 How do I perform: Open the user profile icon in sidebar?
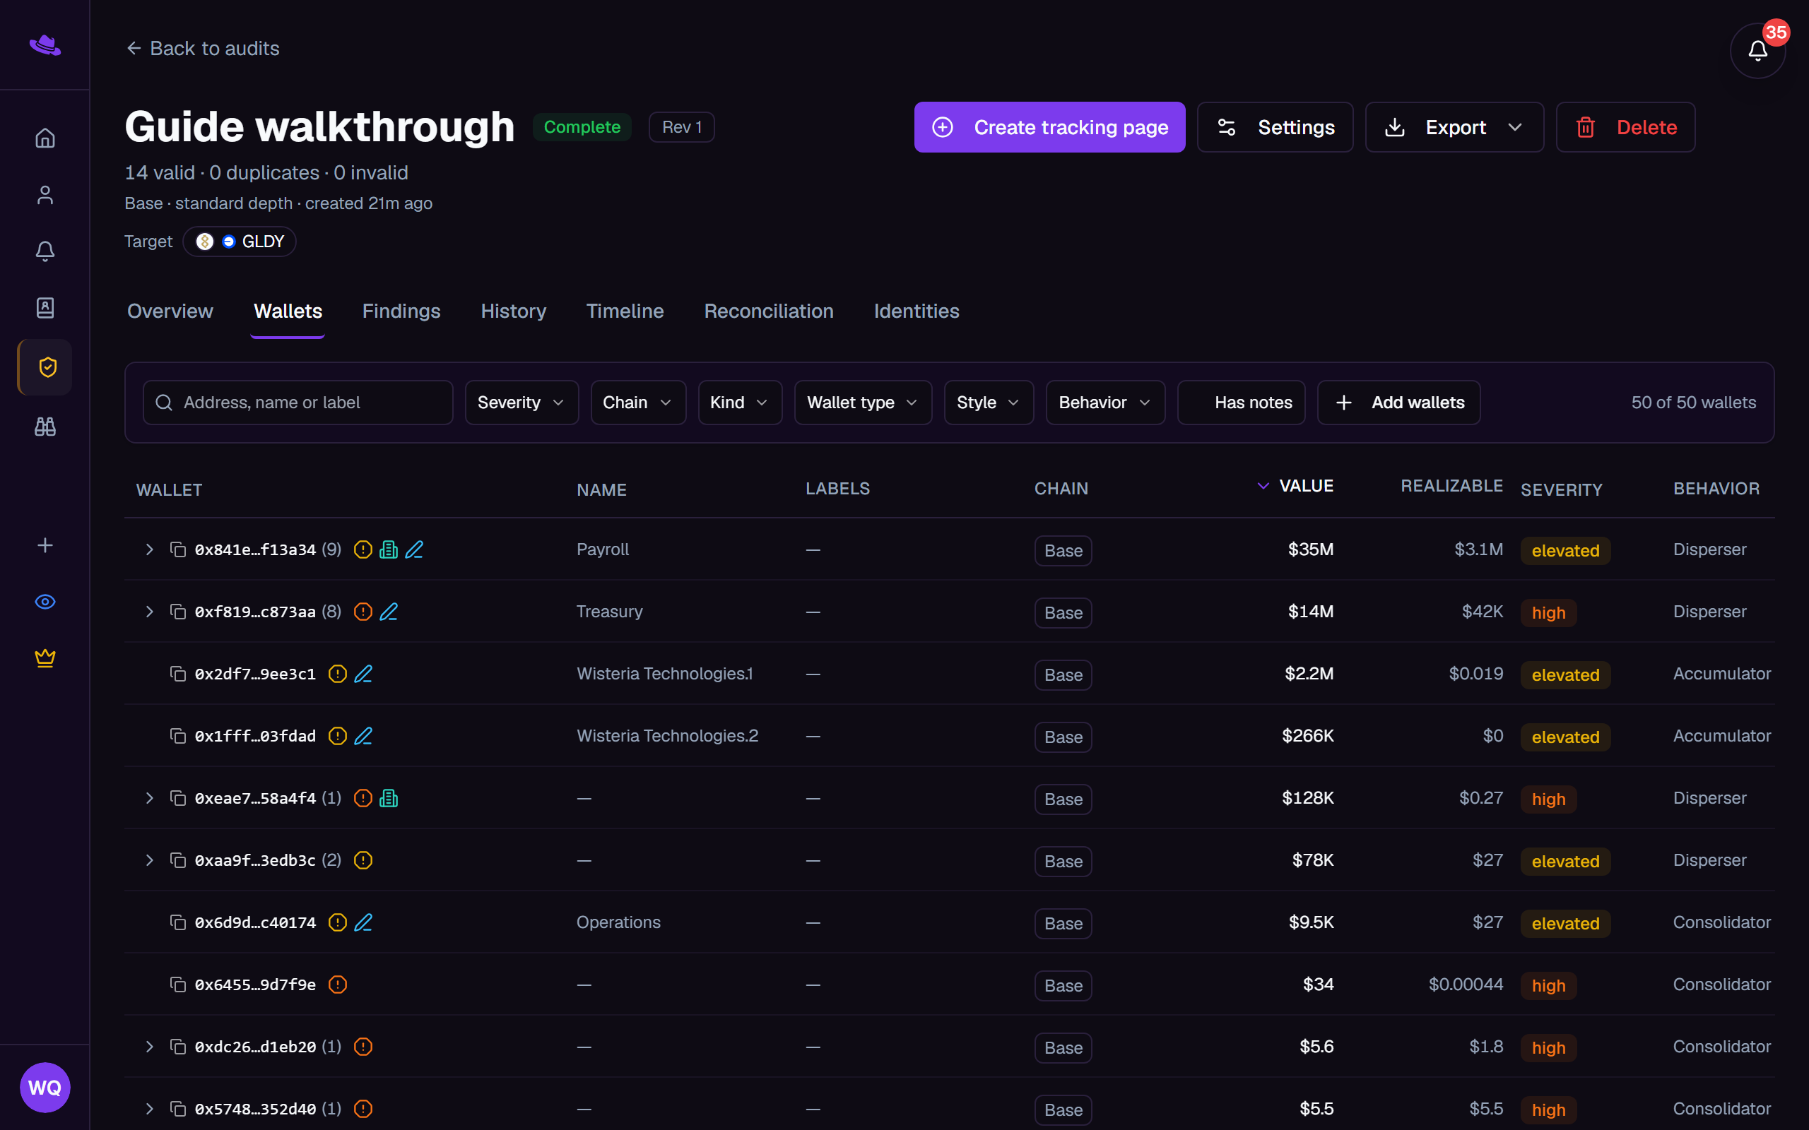pos(45,195)
